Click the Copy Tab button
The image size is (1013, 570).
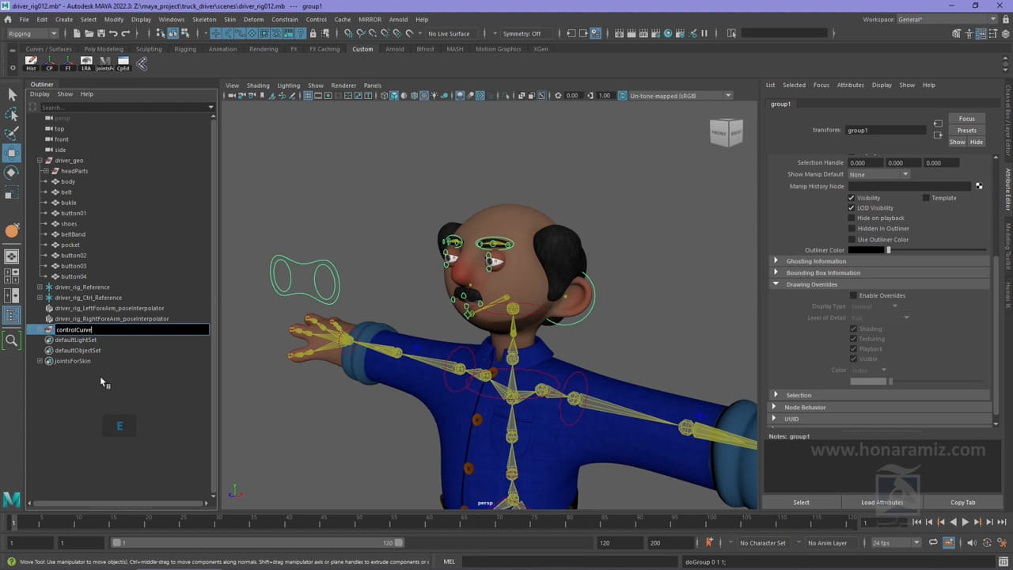pos(963,502)
